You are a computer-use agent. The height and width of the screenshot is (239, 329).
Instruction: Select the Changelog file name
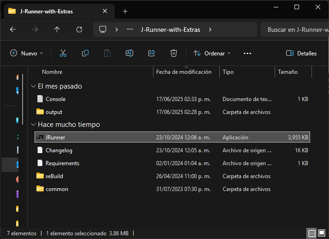(59, 150)
